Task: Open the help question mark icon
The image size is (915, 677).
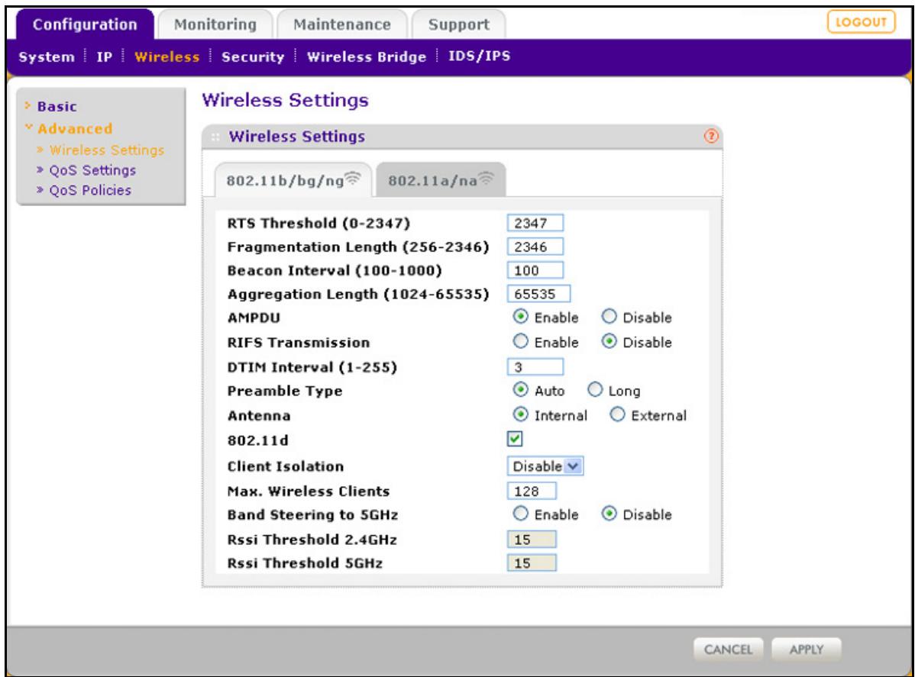Action: pos(711,136)
